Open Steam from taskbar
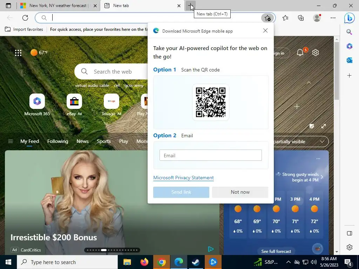This screenshot has width=359, height=269. tap(196, 262)
